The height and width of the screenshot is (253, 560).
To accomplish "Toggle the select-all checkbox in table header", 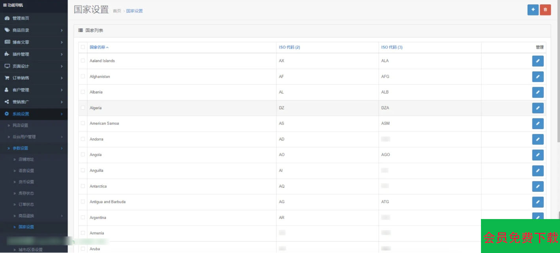I will coord(83,47).
